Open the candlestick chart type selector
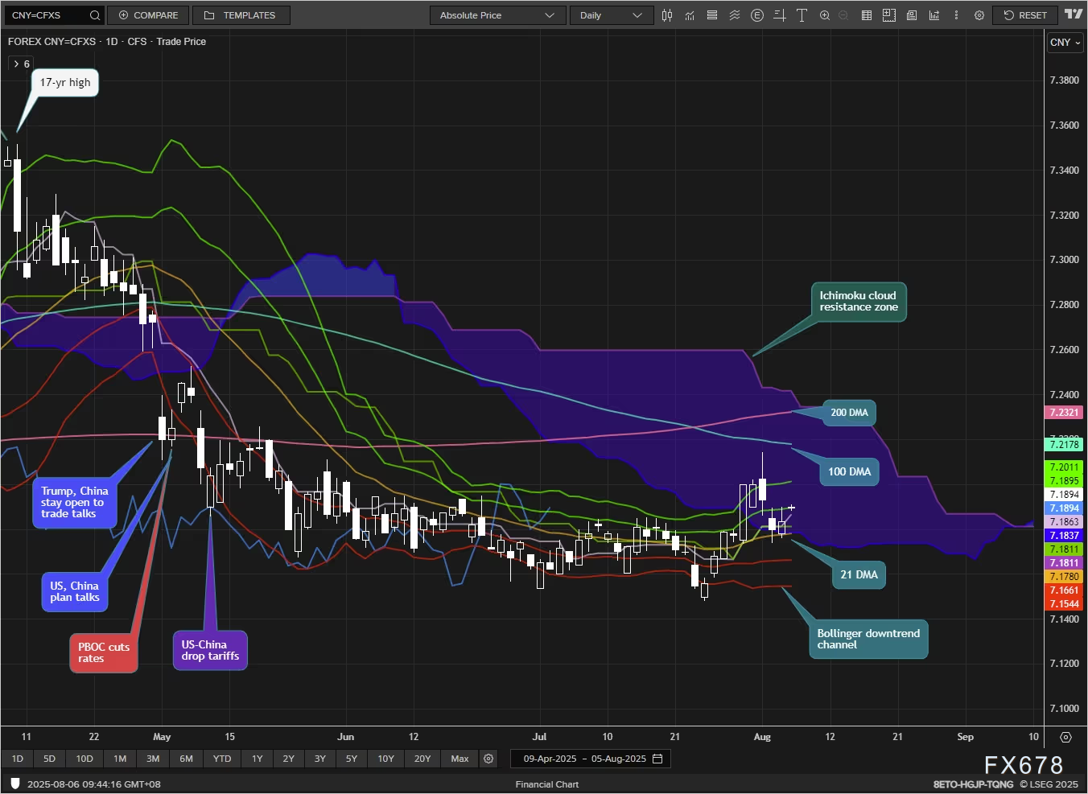Viewport: 1088px width, 794px height. tap(667, 15)
